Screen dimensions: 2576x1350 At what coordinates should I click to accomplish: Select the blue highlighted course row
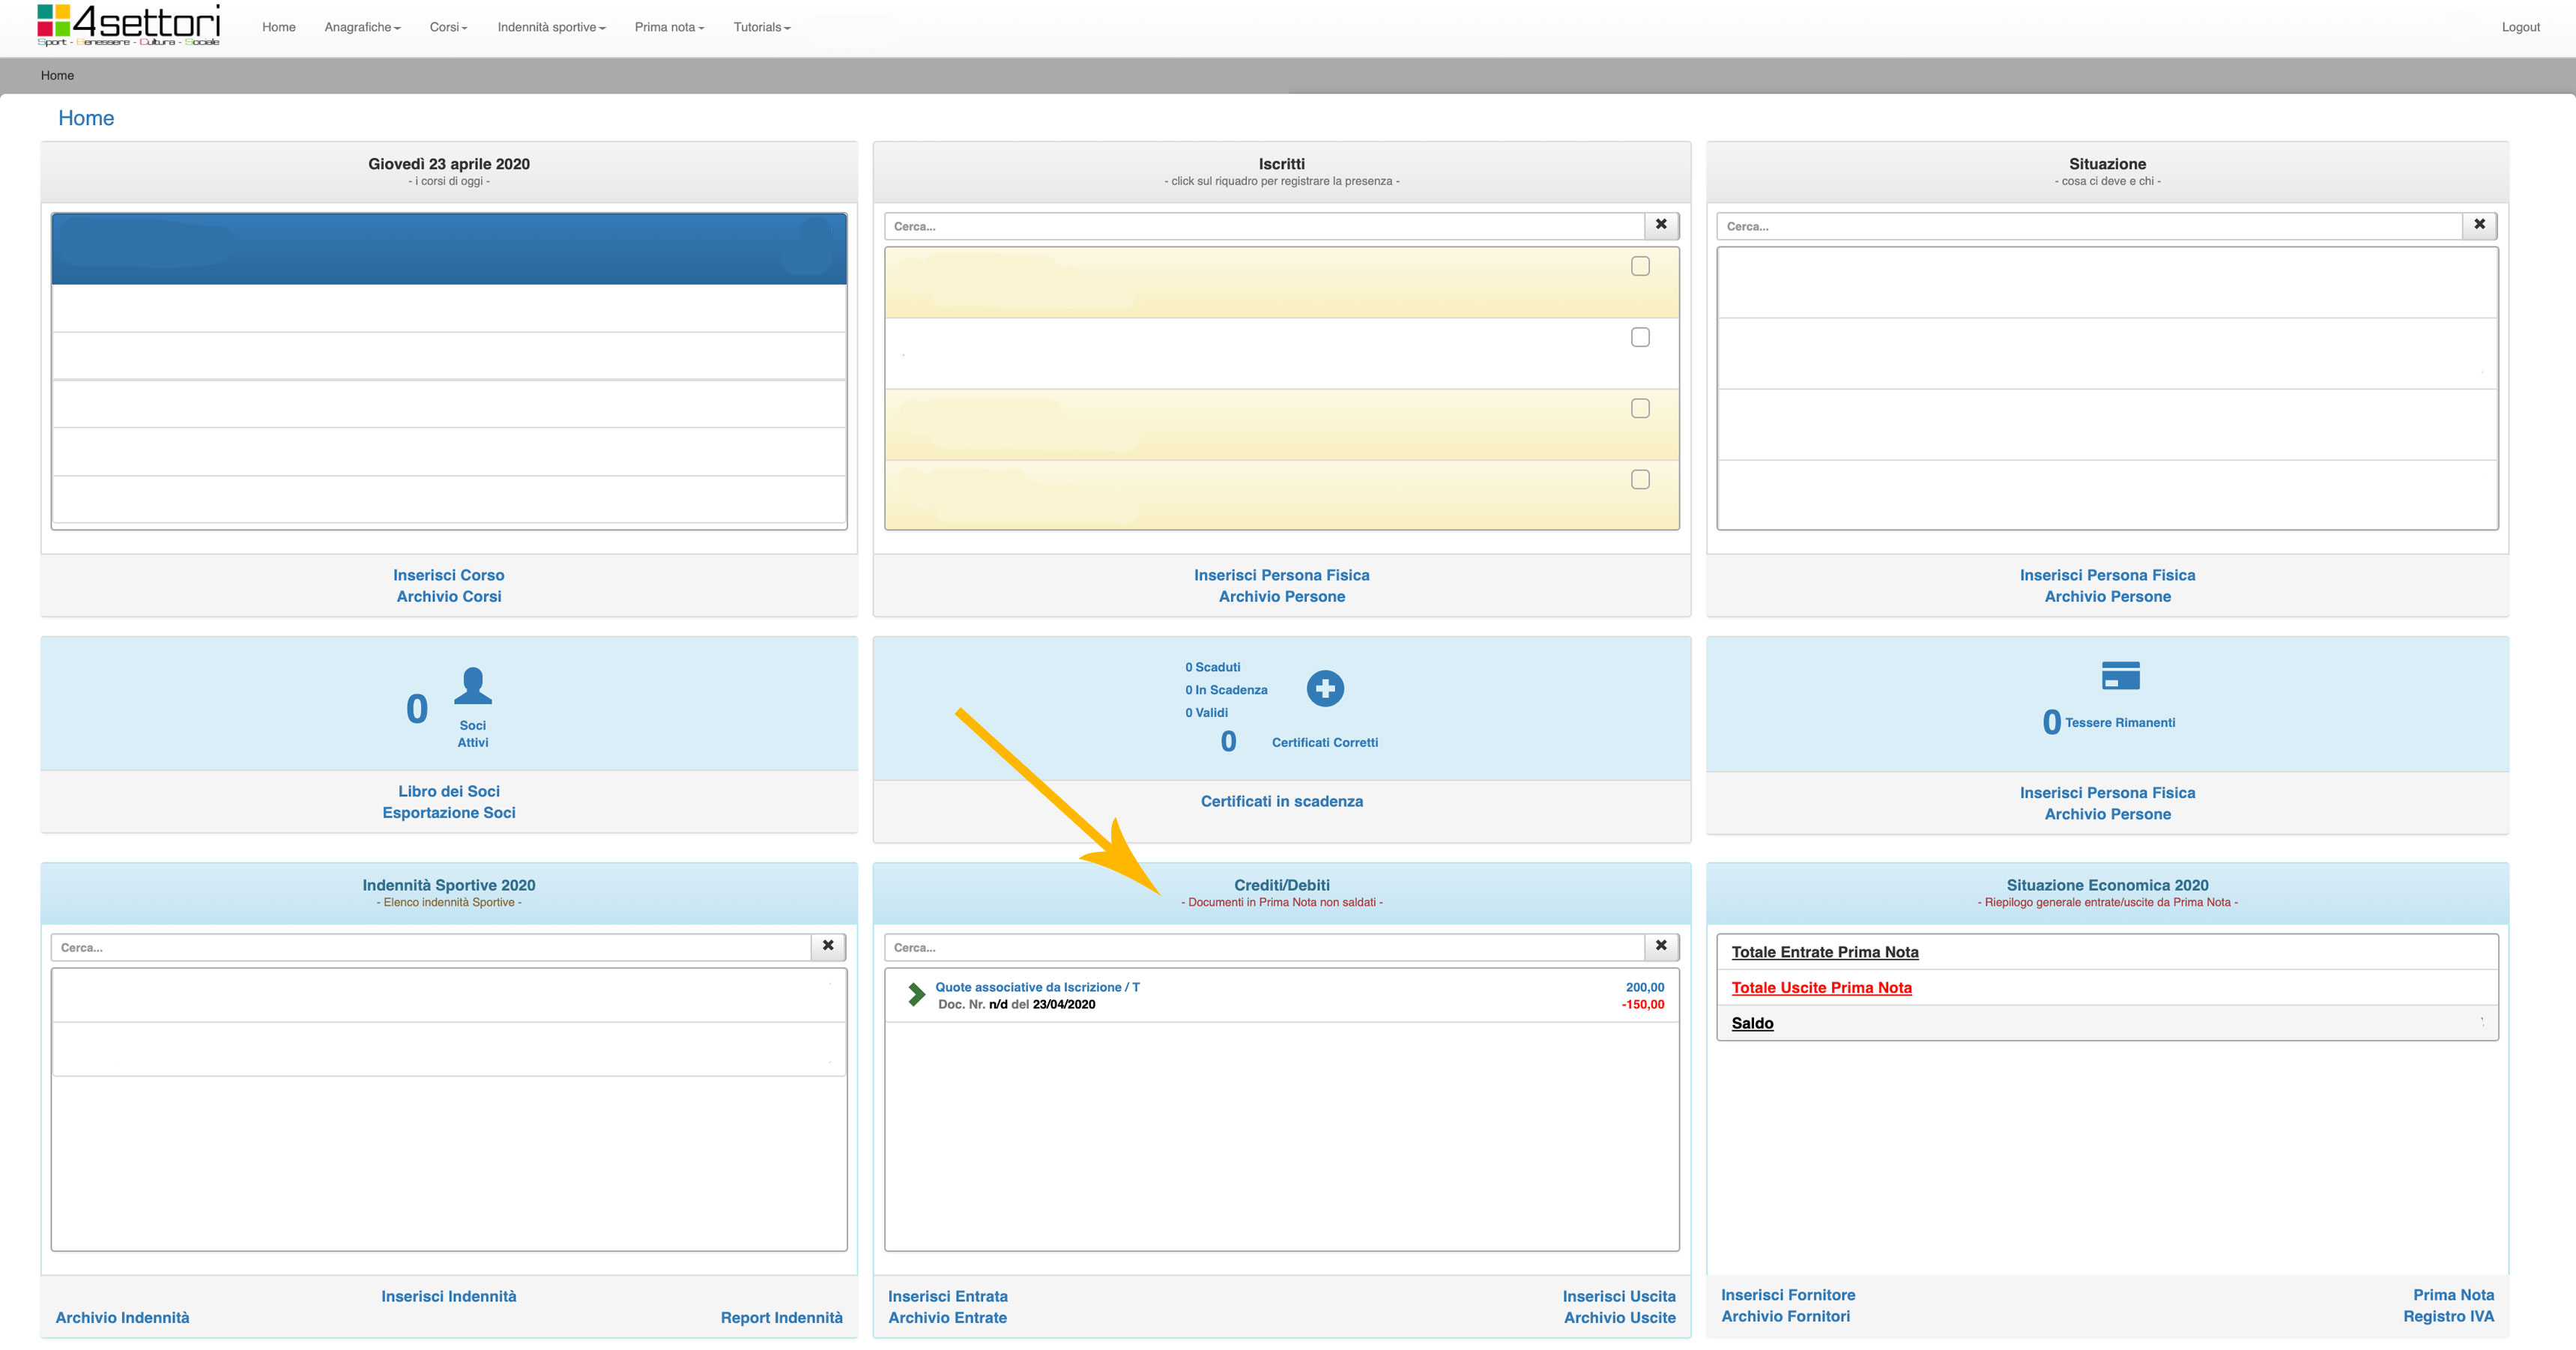tap(448, 248)
